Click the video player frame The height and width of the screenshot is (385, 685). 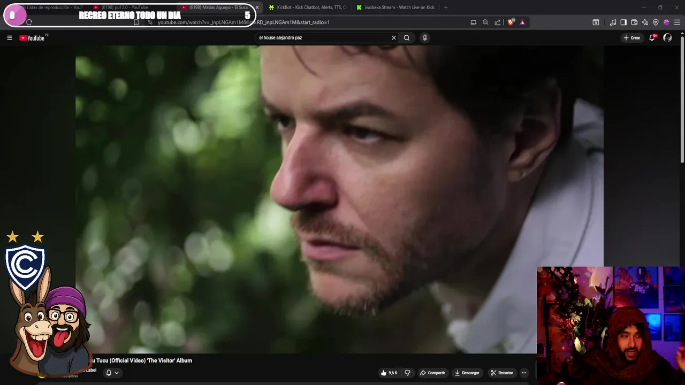click(x=339, y=199)
